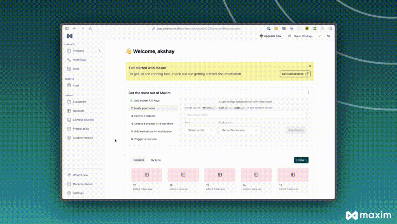This screenshot has height=224, width=397.
Task: Open the Get started docs link
Action: click(x=295, y=74)
